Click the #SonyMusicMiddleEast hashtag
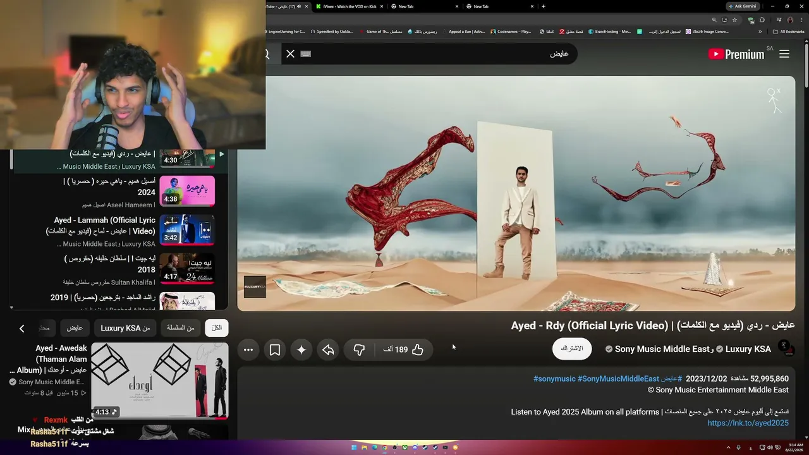 pyautogui.click(x=618, y=379)
